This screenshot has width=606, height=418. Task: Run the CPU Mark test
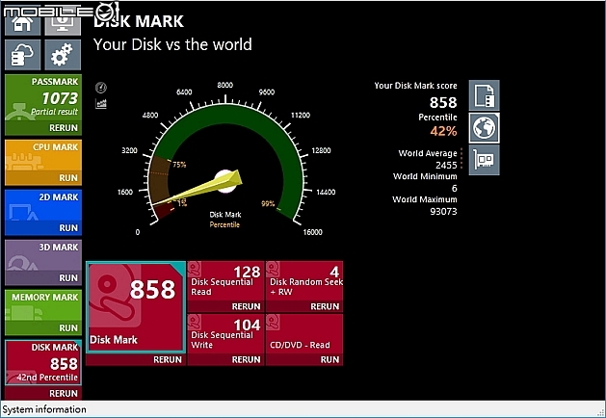point(43,178)
